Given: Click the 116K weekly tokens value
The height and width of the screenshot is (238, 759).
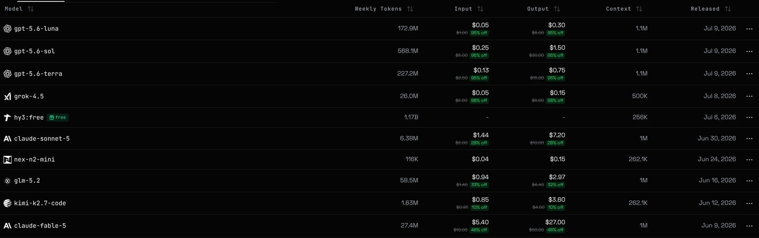Looking at the screenshot, I should coord(412,159).
